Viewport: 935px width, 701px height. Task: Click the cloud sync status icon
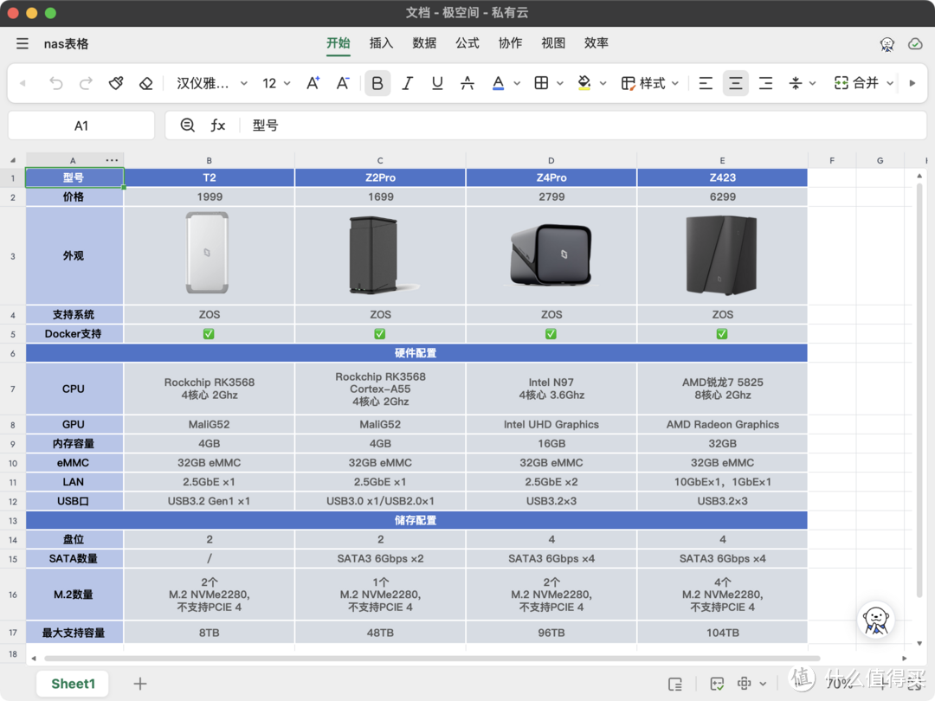point(915,44)
